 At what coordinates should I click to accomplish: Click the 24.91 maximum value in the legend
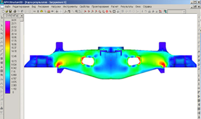click(14, 20)
